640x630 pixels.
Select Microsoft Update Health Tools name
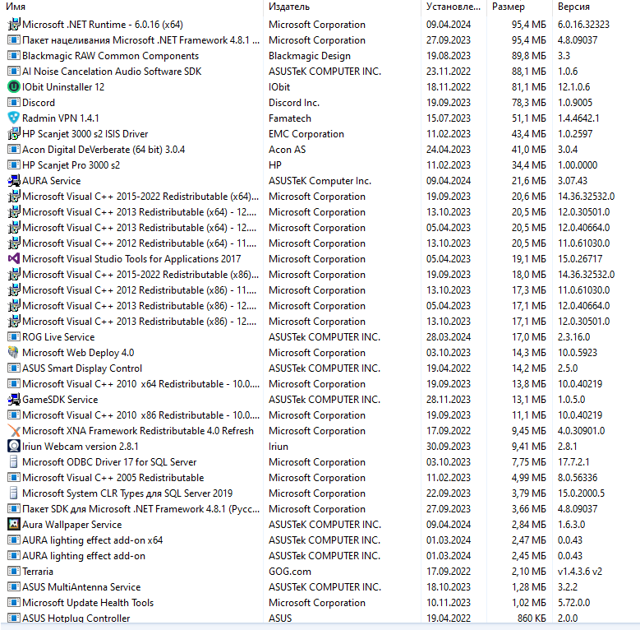point(88,602)
